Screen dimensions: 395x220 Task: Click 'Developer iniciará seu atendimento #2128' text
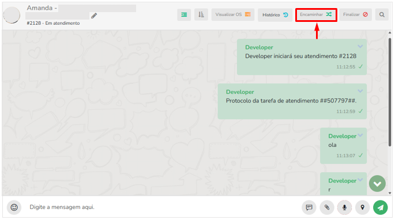(300, 56)
